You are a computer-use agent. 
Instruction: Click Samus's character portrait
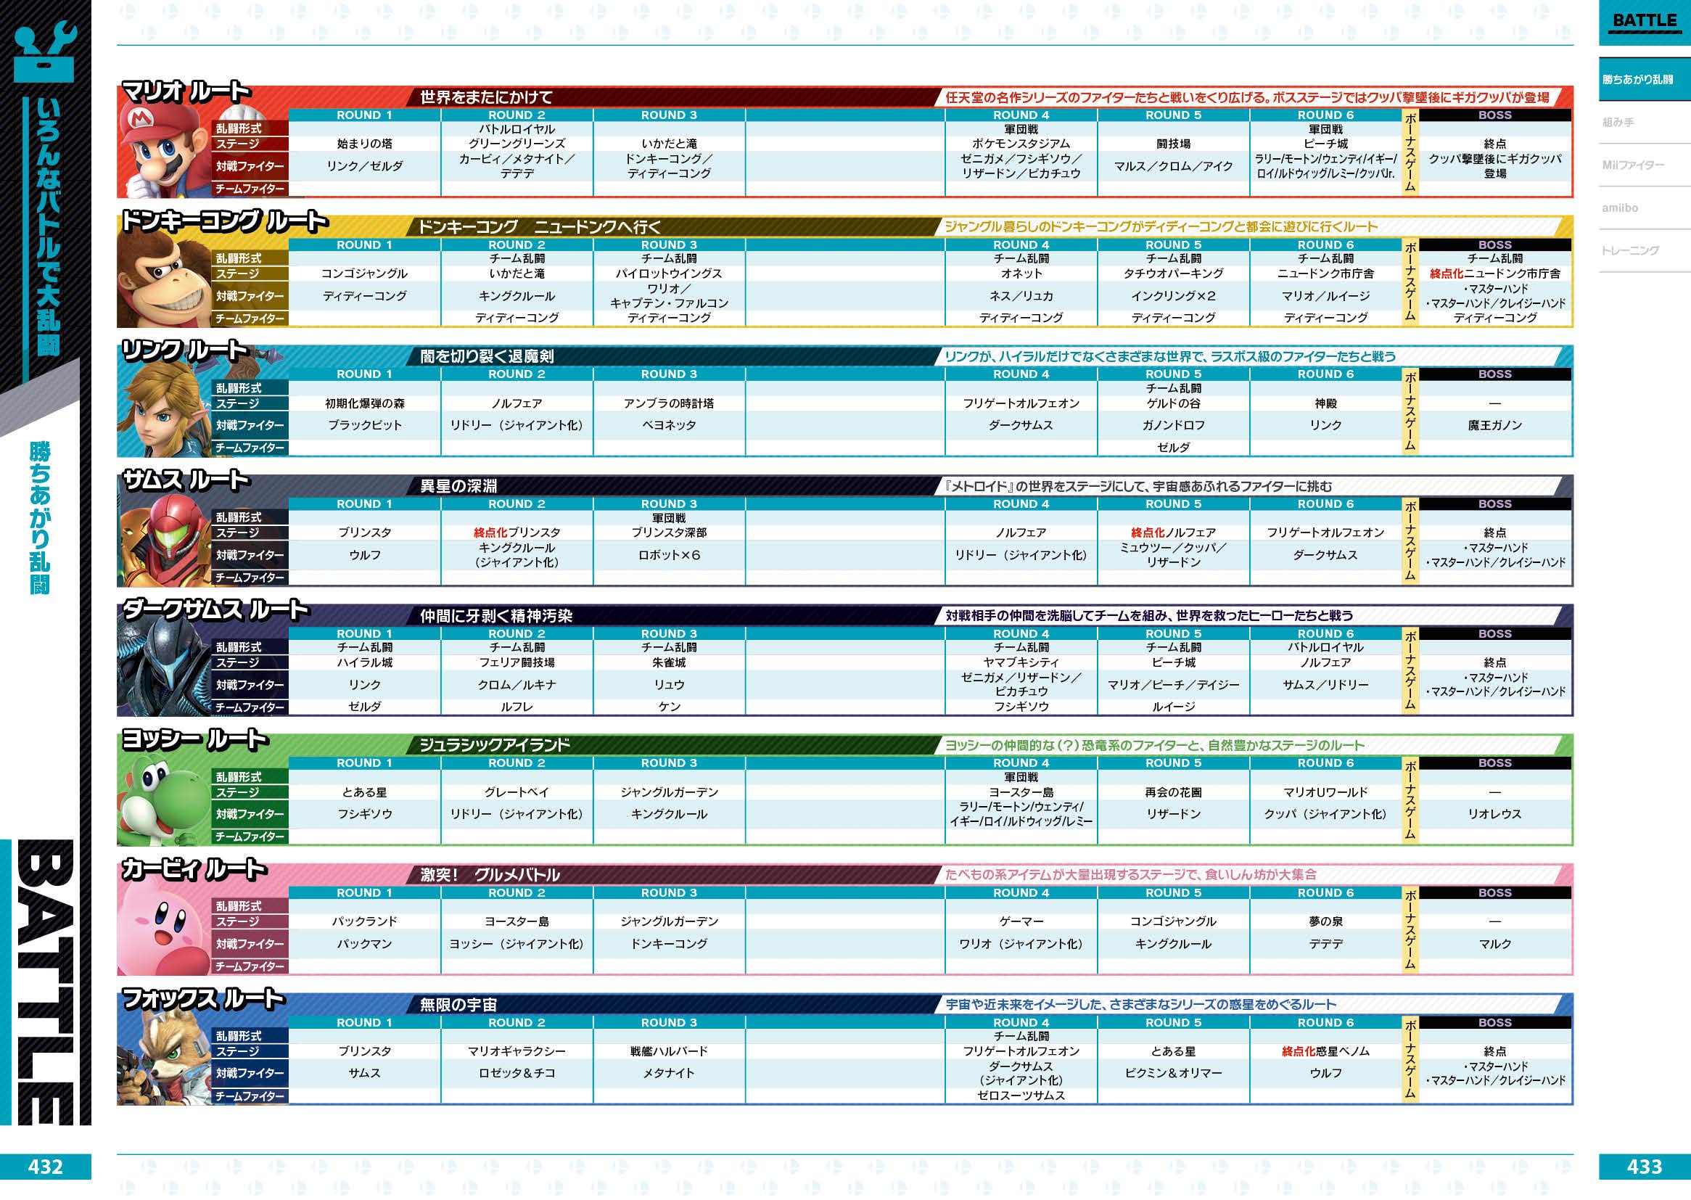pos(164,541)
